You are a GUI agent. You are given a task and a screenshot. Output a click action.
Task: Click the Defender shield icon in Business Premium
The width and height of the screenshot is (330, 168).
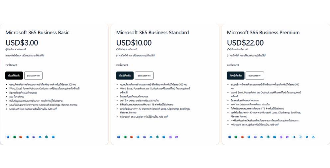click(x=307, y=137)
